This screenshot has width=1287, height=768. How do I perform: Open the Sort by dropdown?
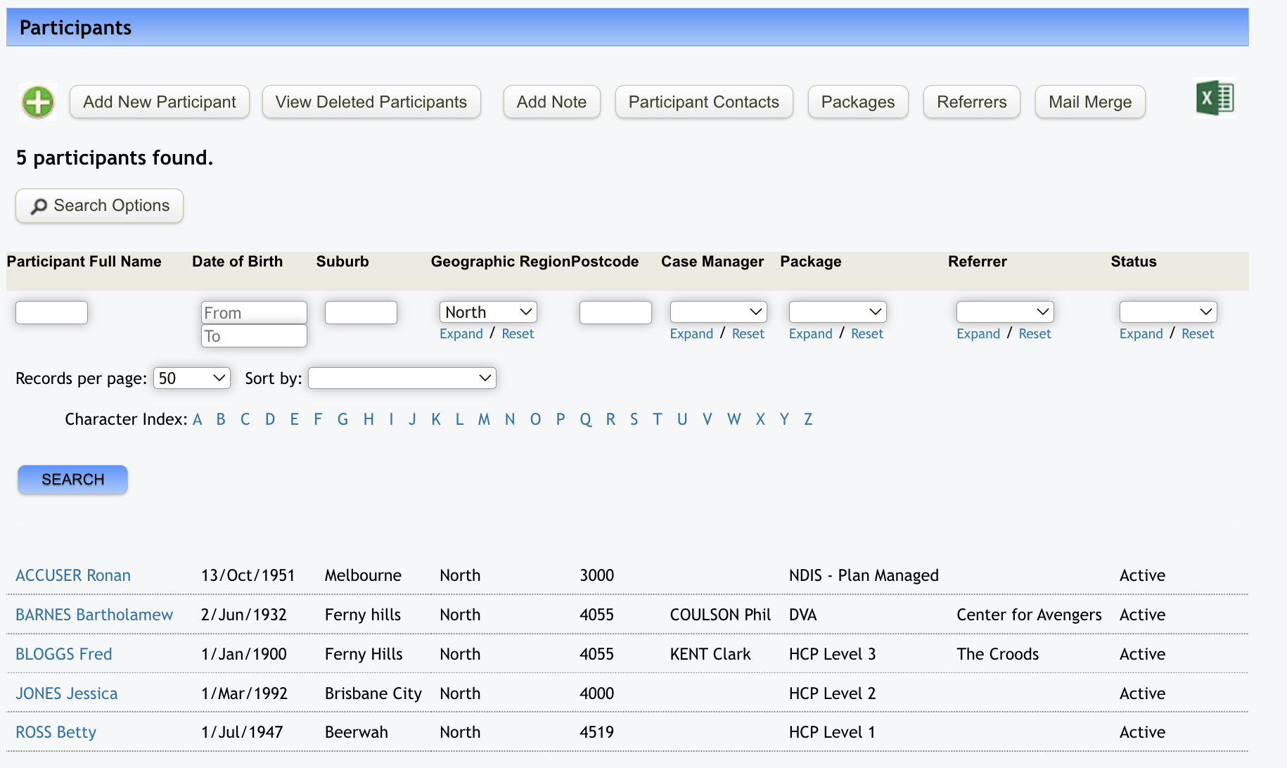point(402,378)
